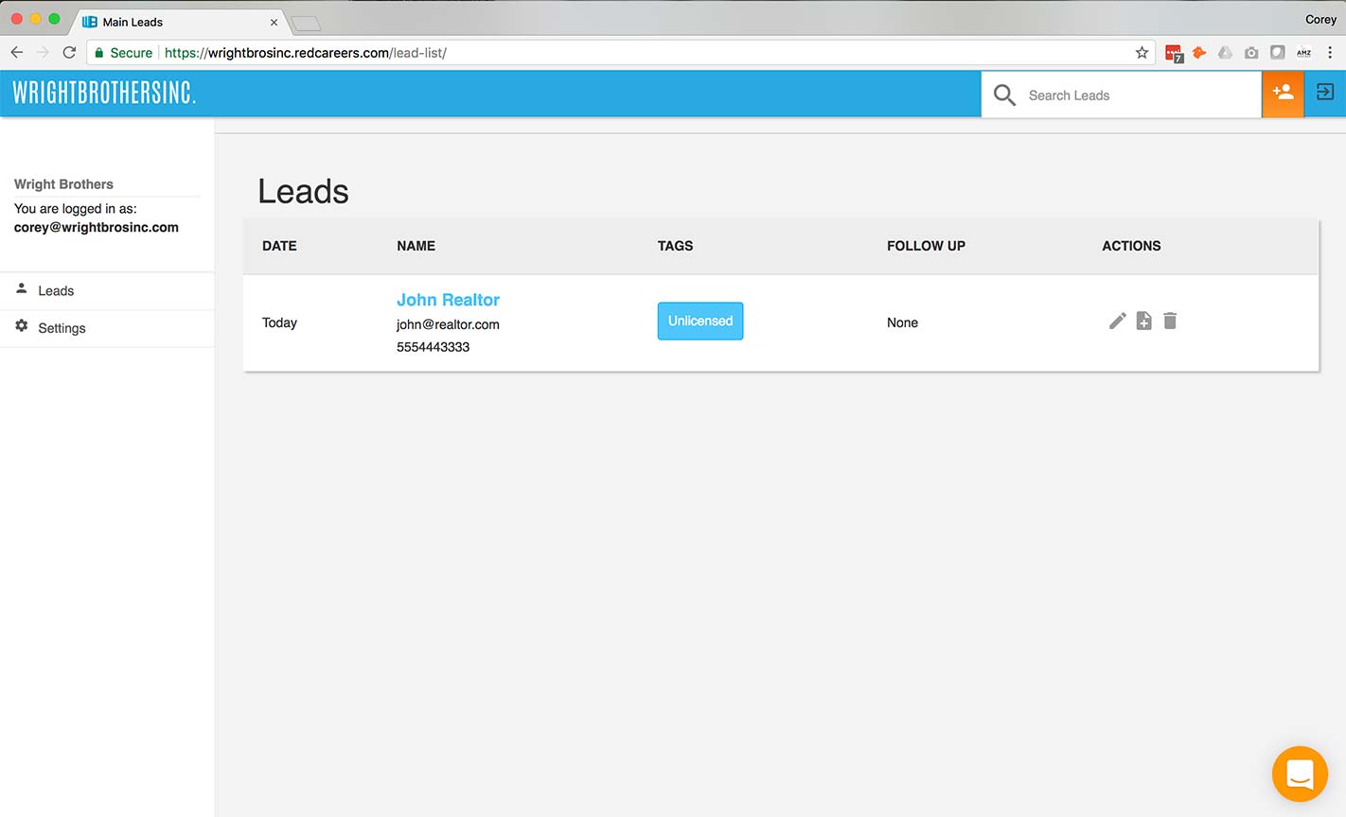Delete John Realtor lead with trash icon
This screenshot has width=1346, height=817.
(1170, 322)
